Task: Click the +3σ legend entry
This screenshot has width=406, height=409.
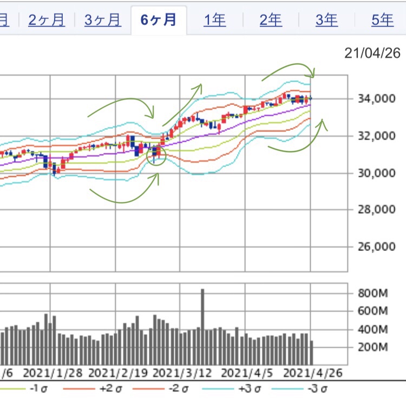Action: pos(232,389)
